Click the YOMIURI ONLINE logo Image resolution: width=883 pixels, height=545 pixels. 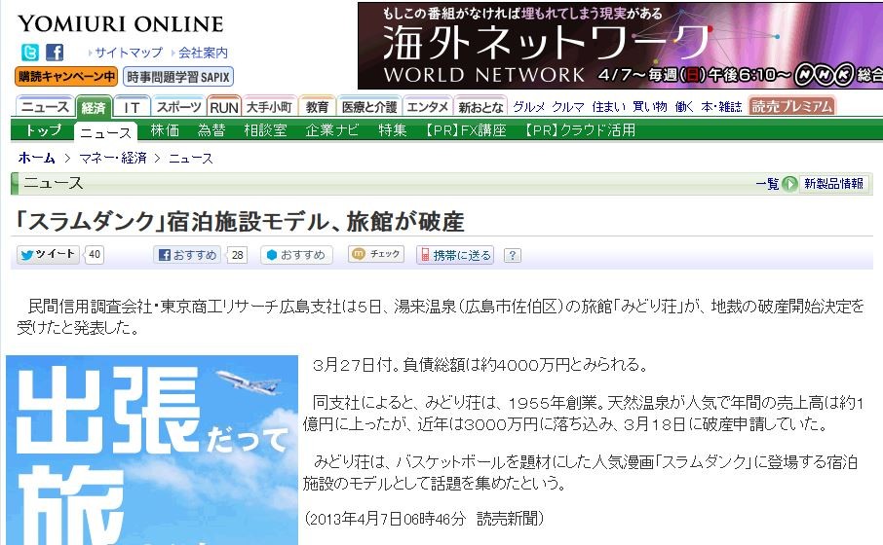pyautogui.click(x=121, y=24)
